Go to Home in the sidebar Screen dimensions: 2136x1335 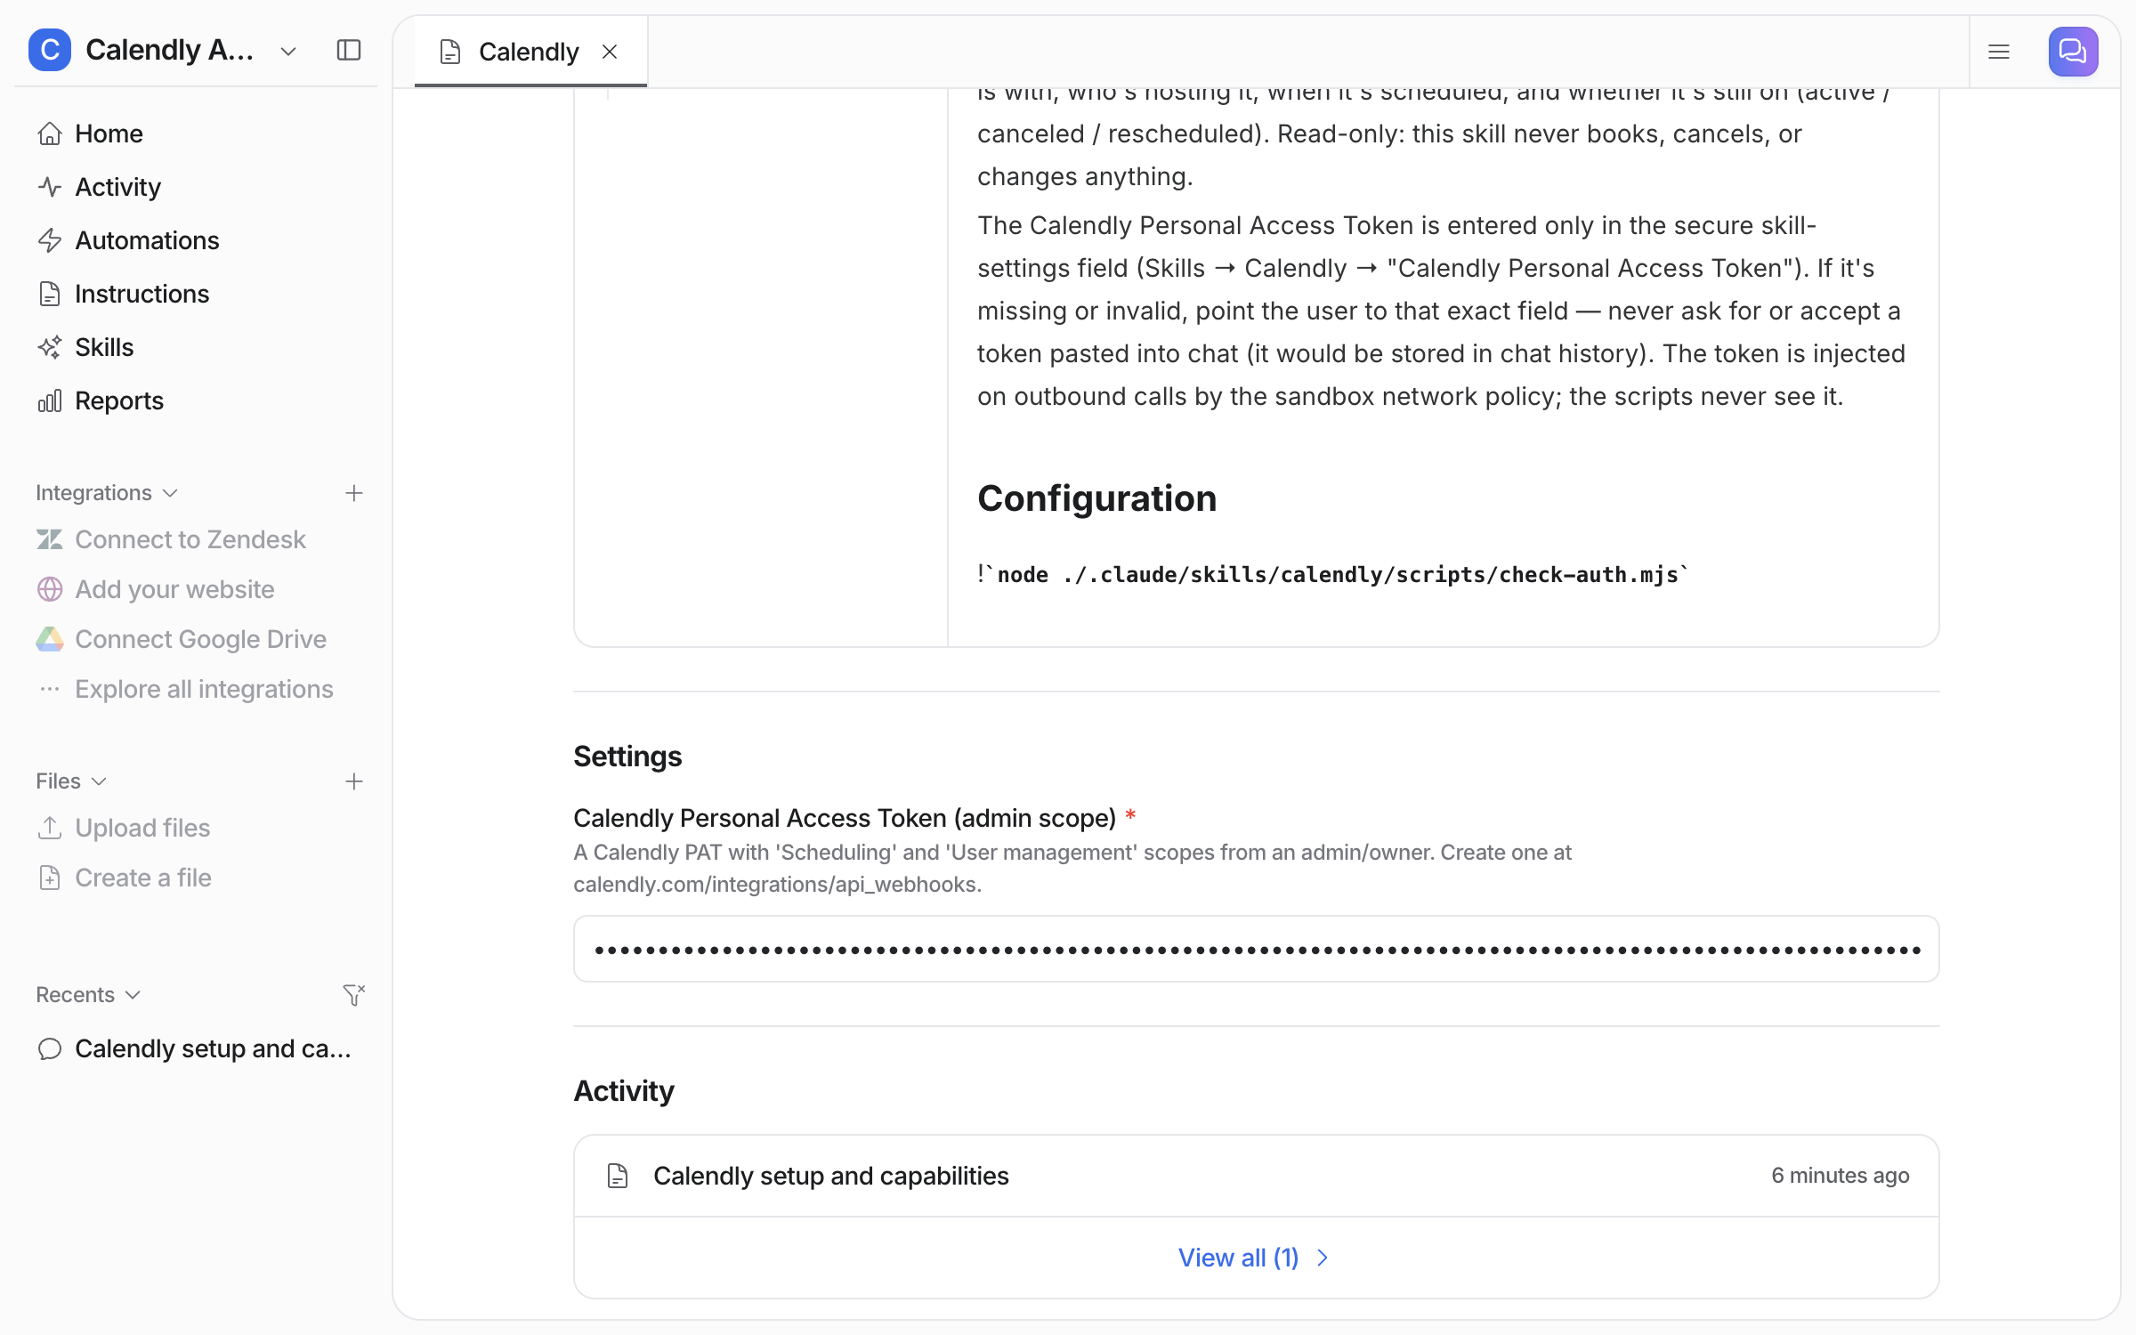click(x=196, y=133)
